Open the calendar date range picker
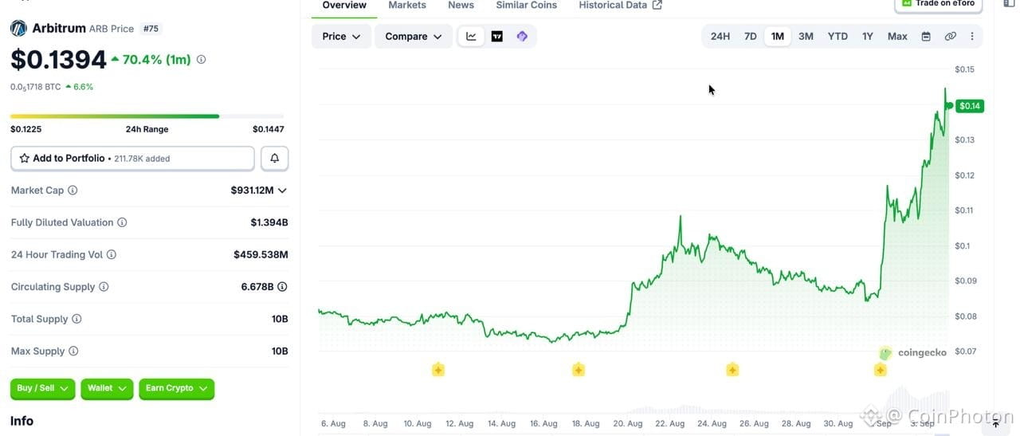 pyautogui.click(x=926, y=37)
